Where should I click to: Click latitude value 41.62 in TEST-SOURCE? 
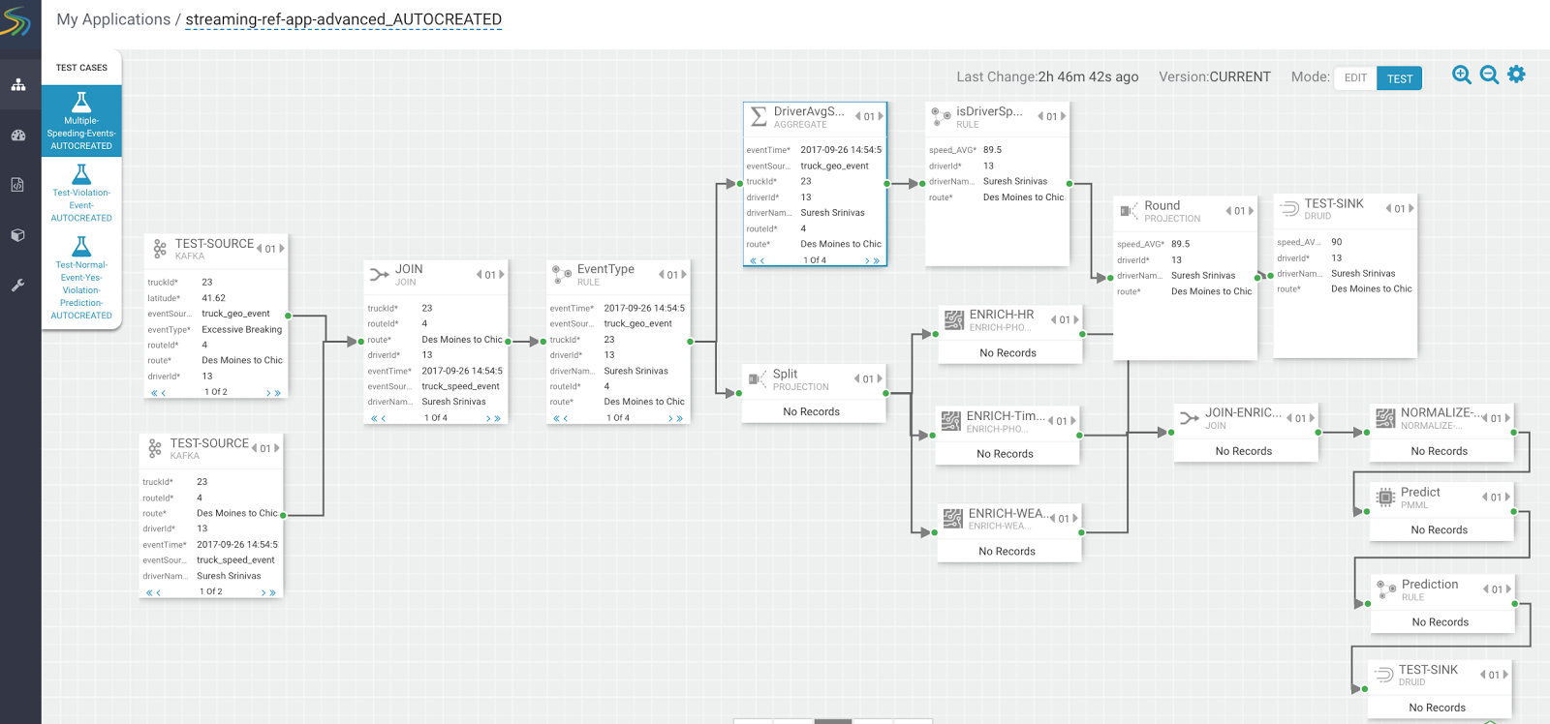[213, 298]
